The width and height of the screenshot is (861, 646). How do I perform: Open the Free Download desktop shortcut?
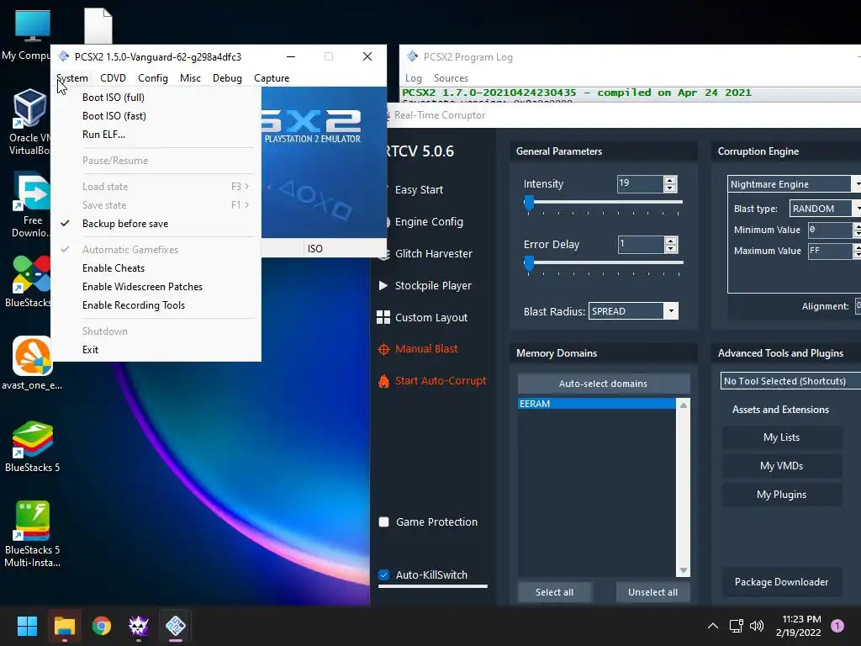30,205
